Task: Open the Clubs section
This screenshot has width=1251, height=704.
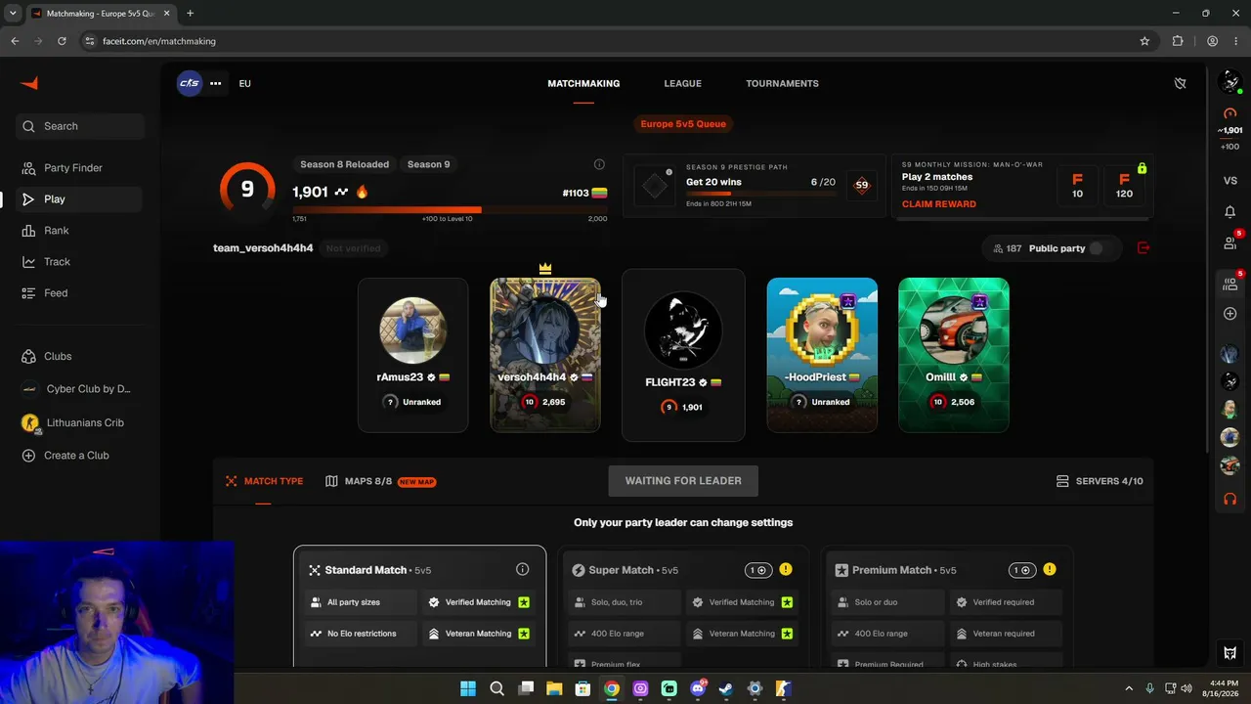Action: coord(80,357)
